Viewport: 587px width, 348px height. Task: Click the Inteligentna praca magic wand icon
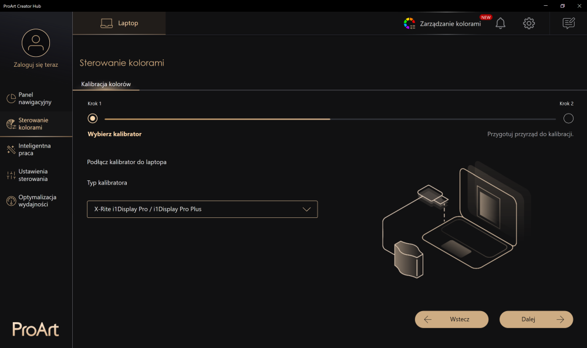[11, 149]
